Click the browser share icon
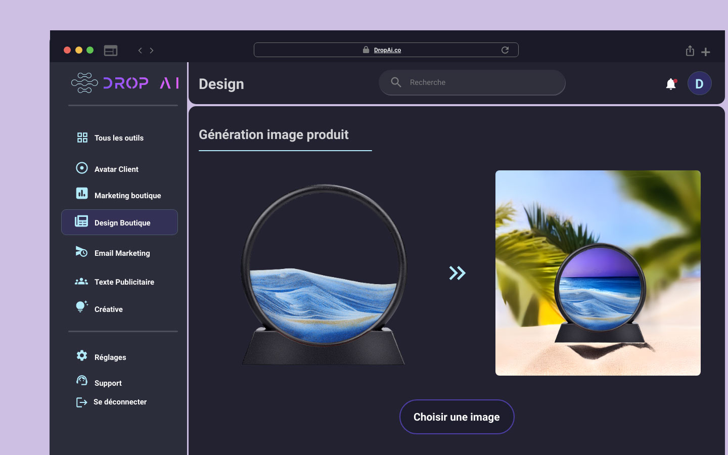The width and height of the screenshot is (728, 455). pos(690,51)
